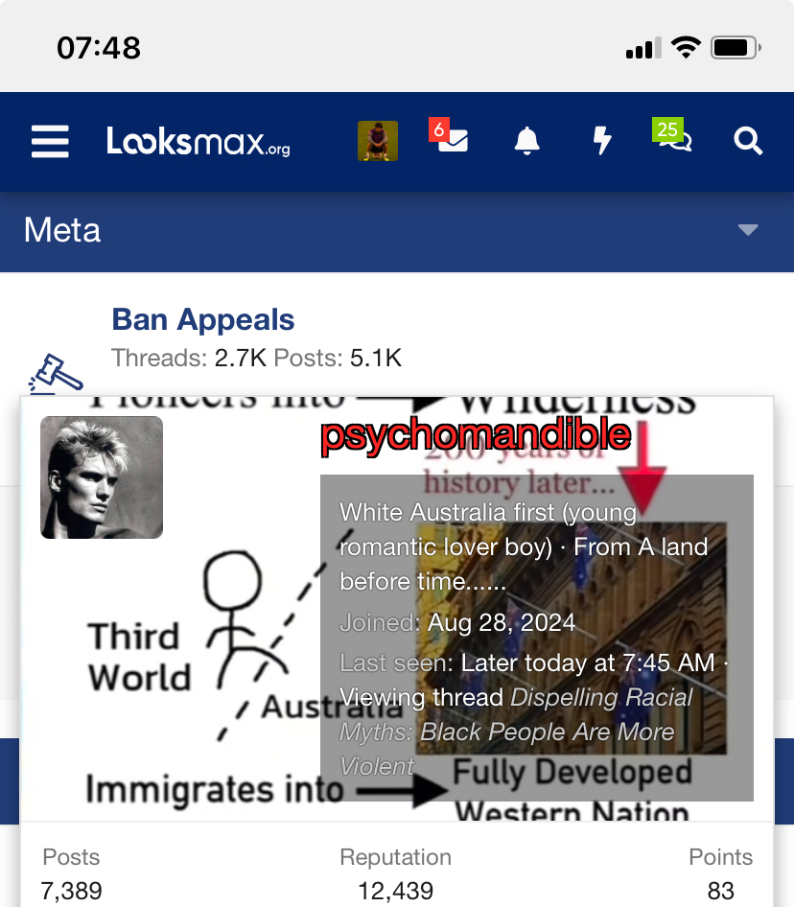Viewport: 794px width, 907px height.
Task: Open the alerts bell icon
Action: pos(527,141)
